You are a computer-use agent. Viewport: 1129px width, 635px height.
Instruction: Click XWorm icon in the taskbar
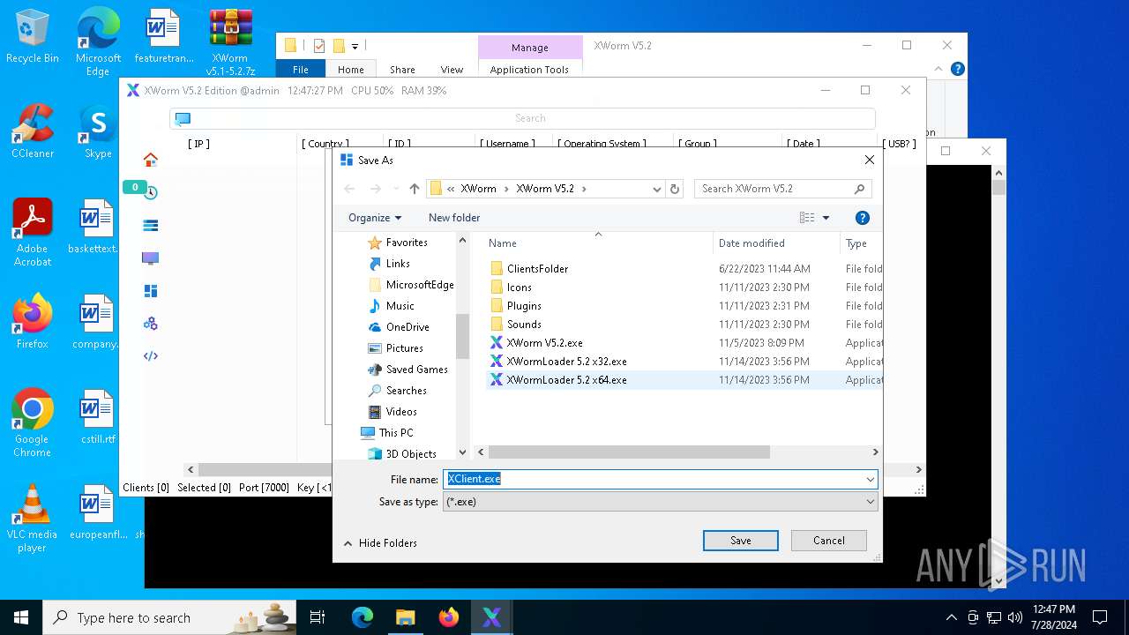point(492,617)
